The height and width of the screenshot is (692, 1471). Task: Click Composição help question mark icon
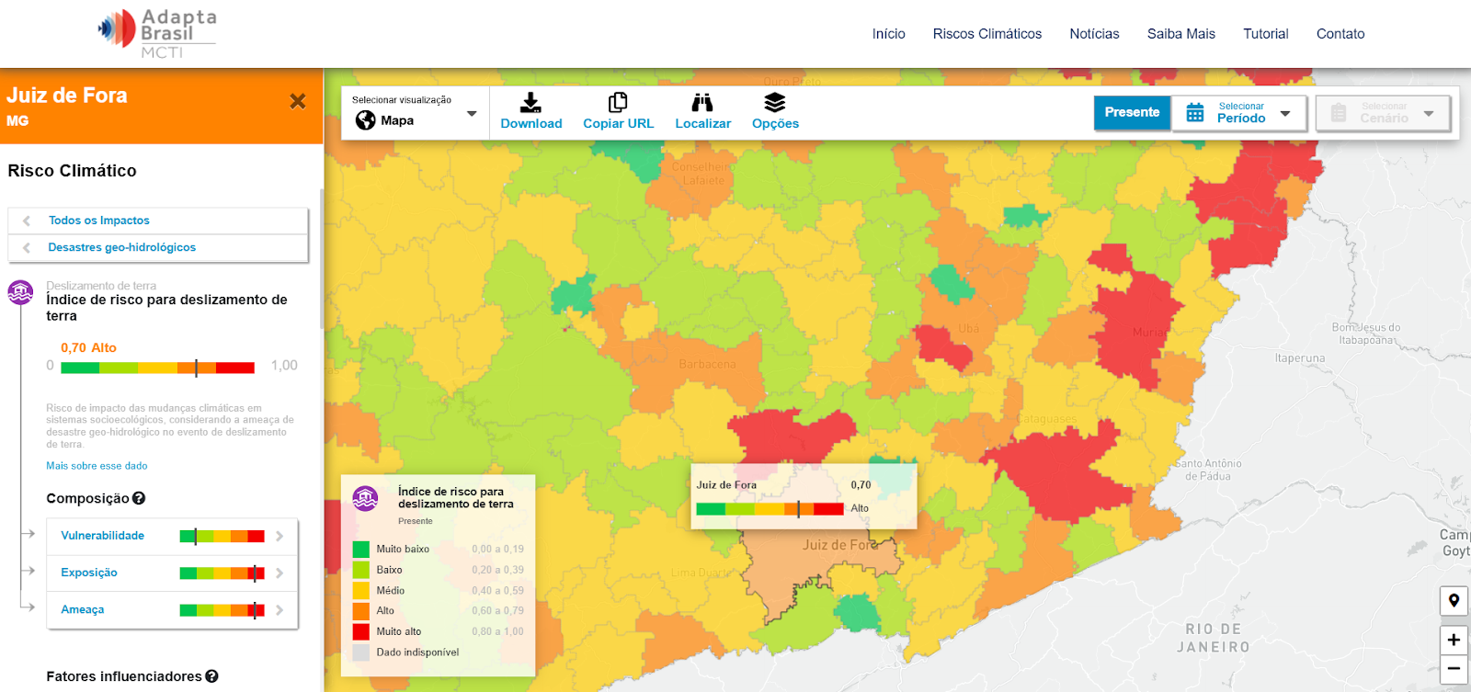[139, 498]
